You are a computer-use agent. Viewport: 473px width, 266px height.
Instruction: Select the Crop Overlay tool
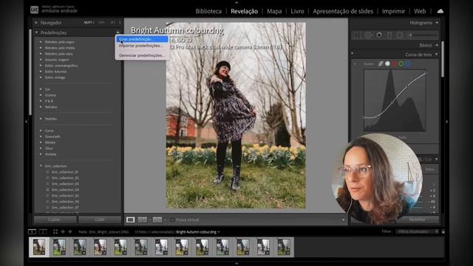357,35
